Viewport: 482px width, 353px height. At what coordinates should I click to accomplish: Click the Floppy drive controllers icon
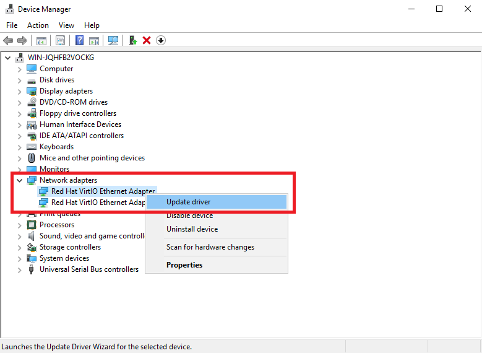point(32,113)
